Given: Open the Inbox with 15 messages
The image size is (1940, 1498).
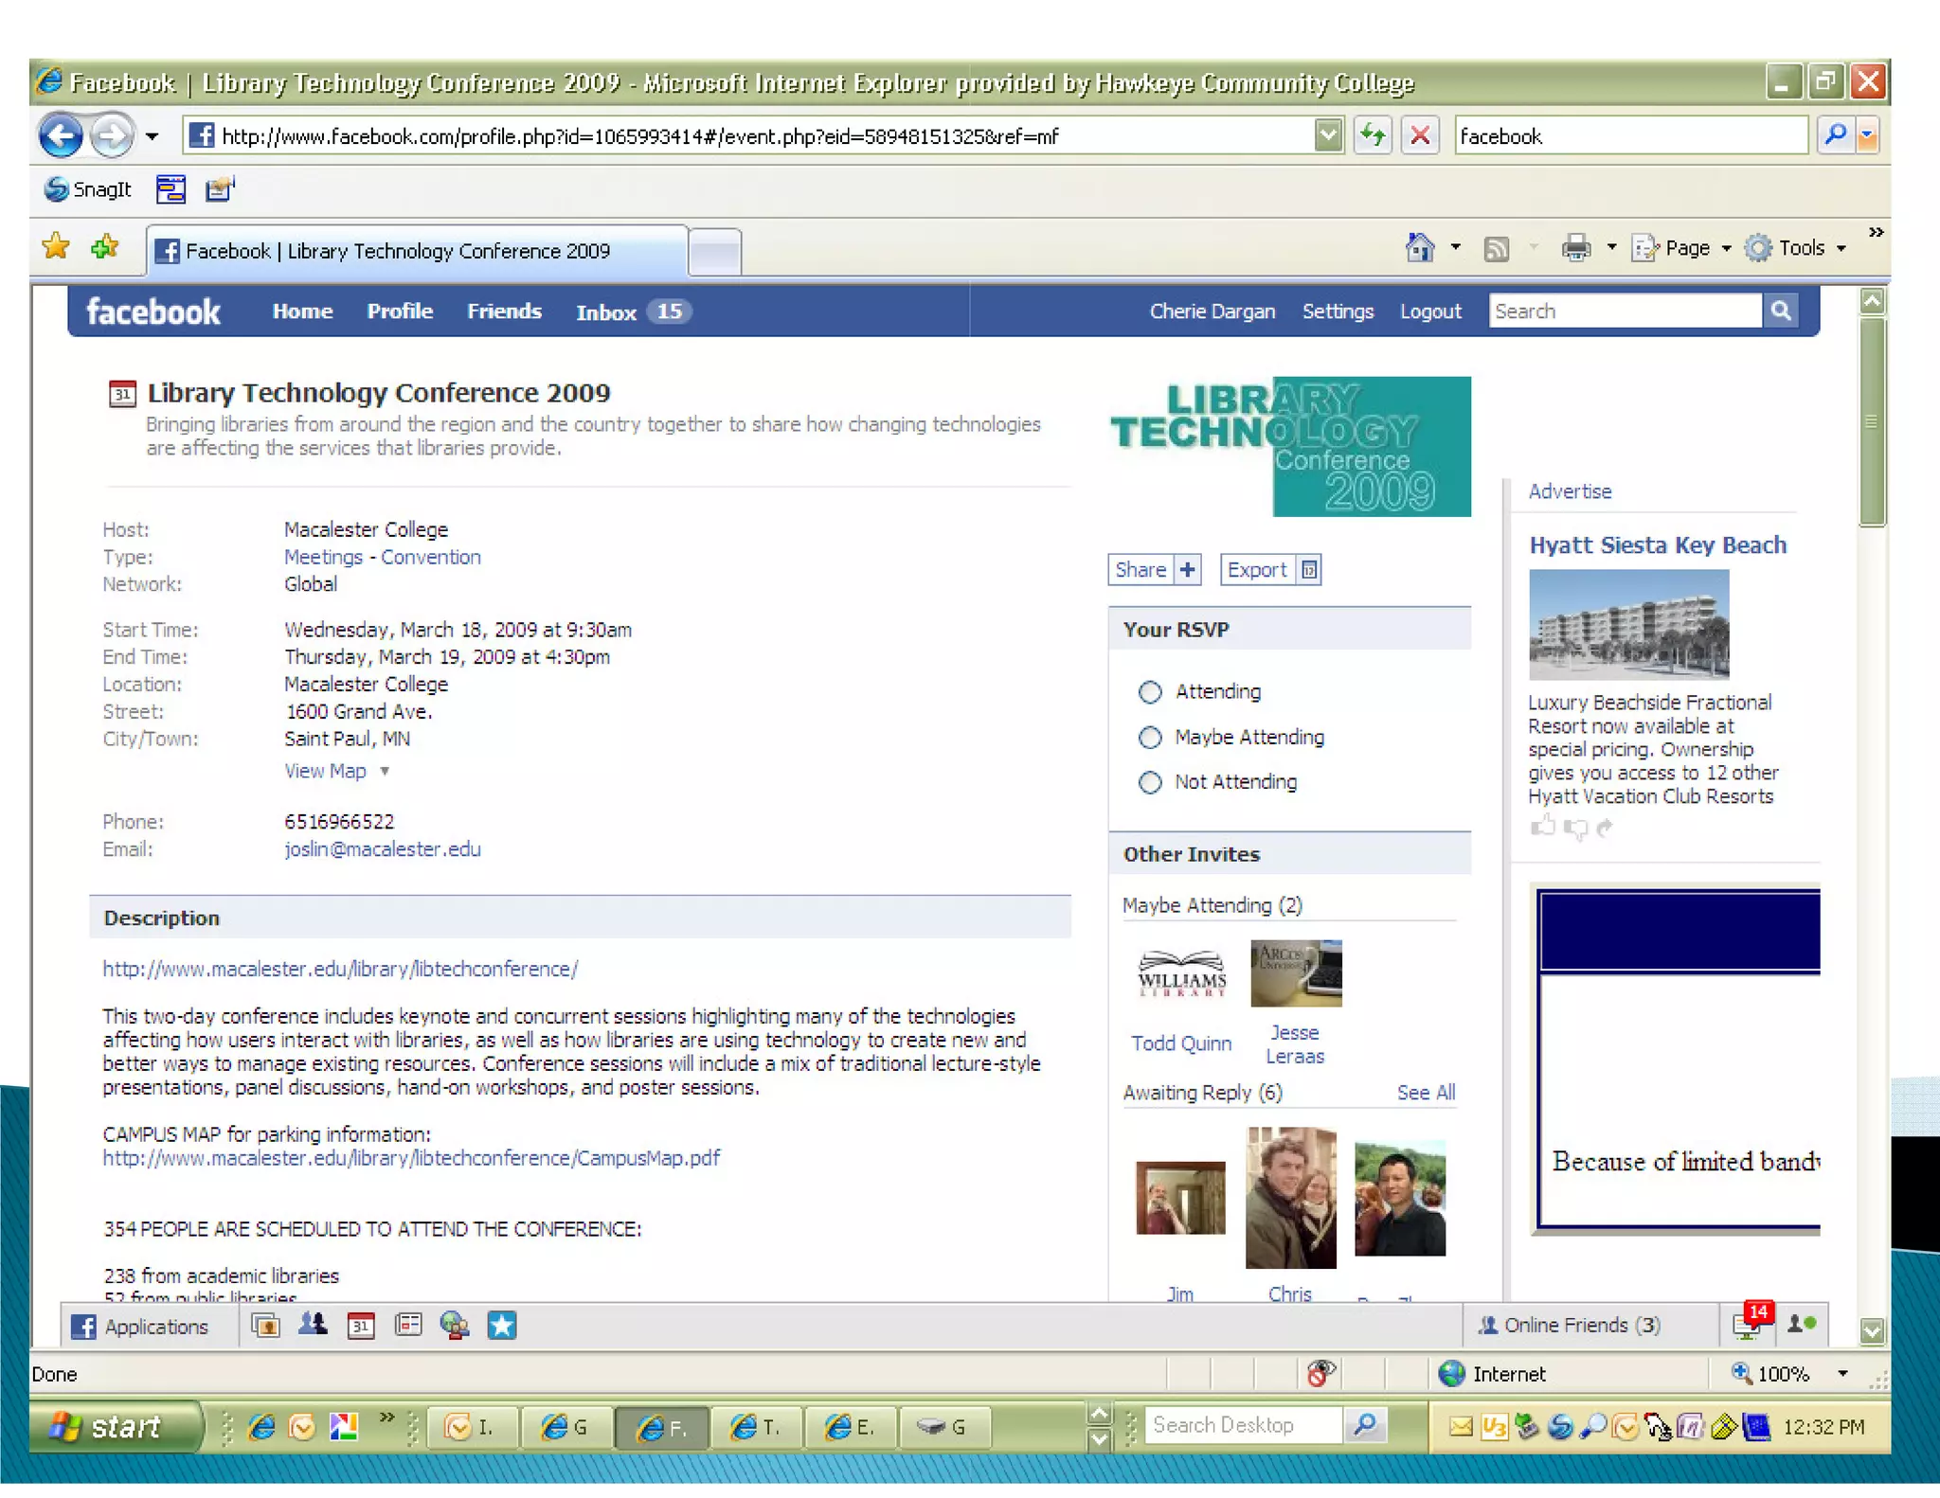Looking at the screenshot, I should (x=633, y=312).
